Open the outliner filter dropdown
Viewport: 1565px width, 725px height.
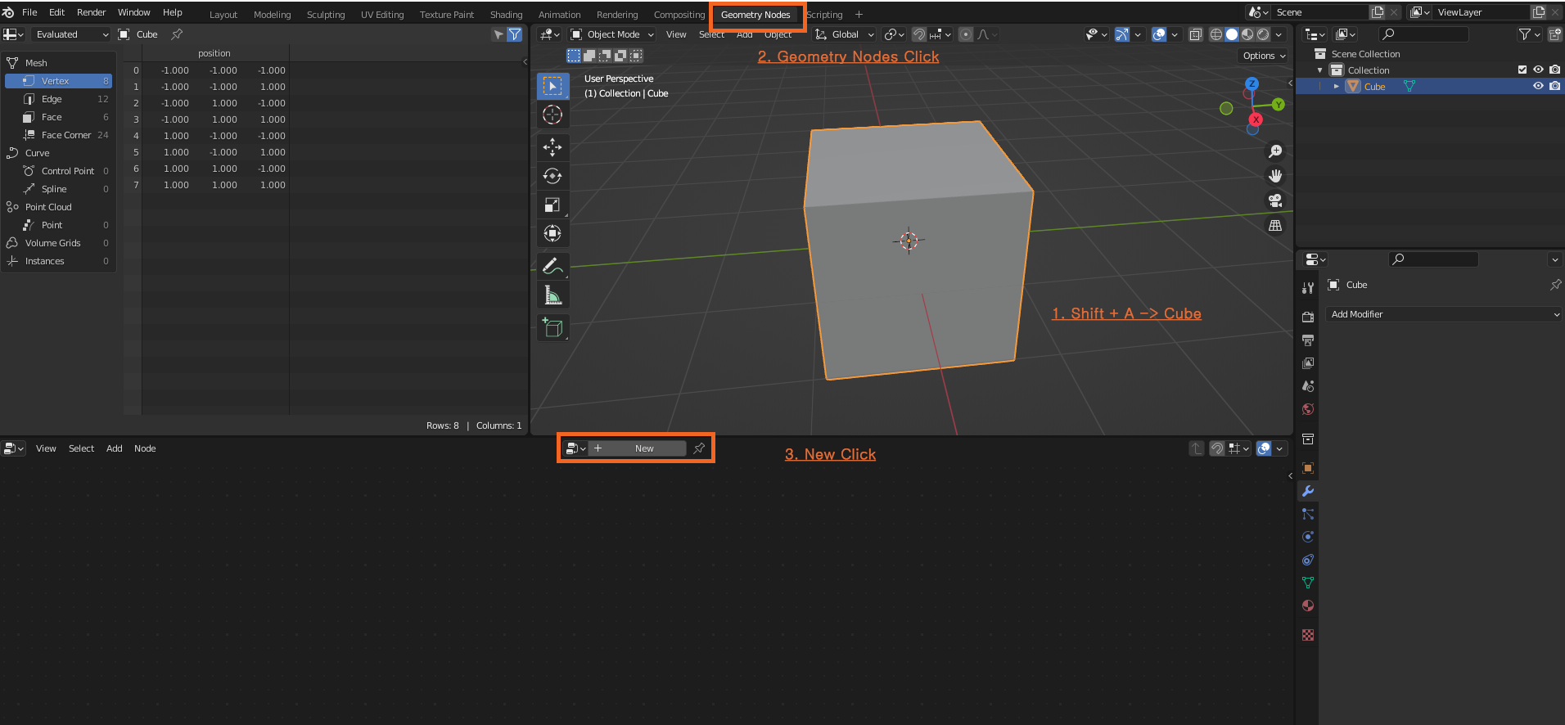click(x=1528, y=34)
